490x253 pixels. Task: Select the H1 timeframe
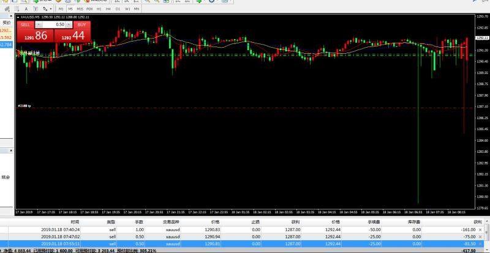(99, 9)
